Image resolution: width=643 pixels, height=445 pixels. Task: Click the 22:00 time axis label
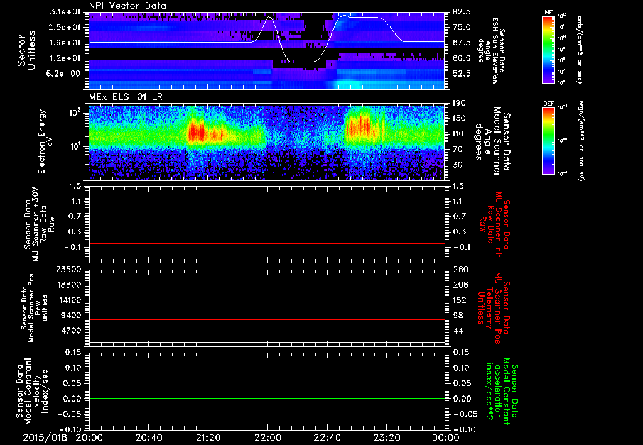pos(267,437)
